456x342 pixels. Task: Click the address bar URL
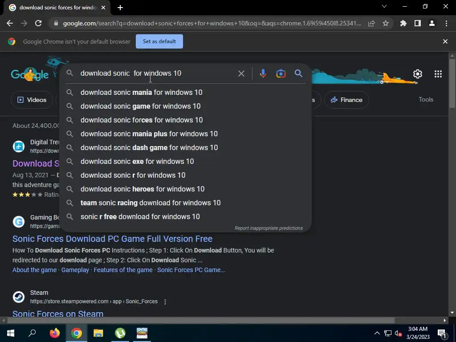pos(212,23)
